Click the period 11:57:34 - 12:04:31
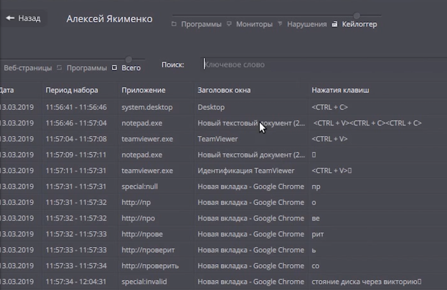This screenshot has width=447, height=290. (x=76, y=282)
